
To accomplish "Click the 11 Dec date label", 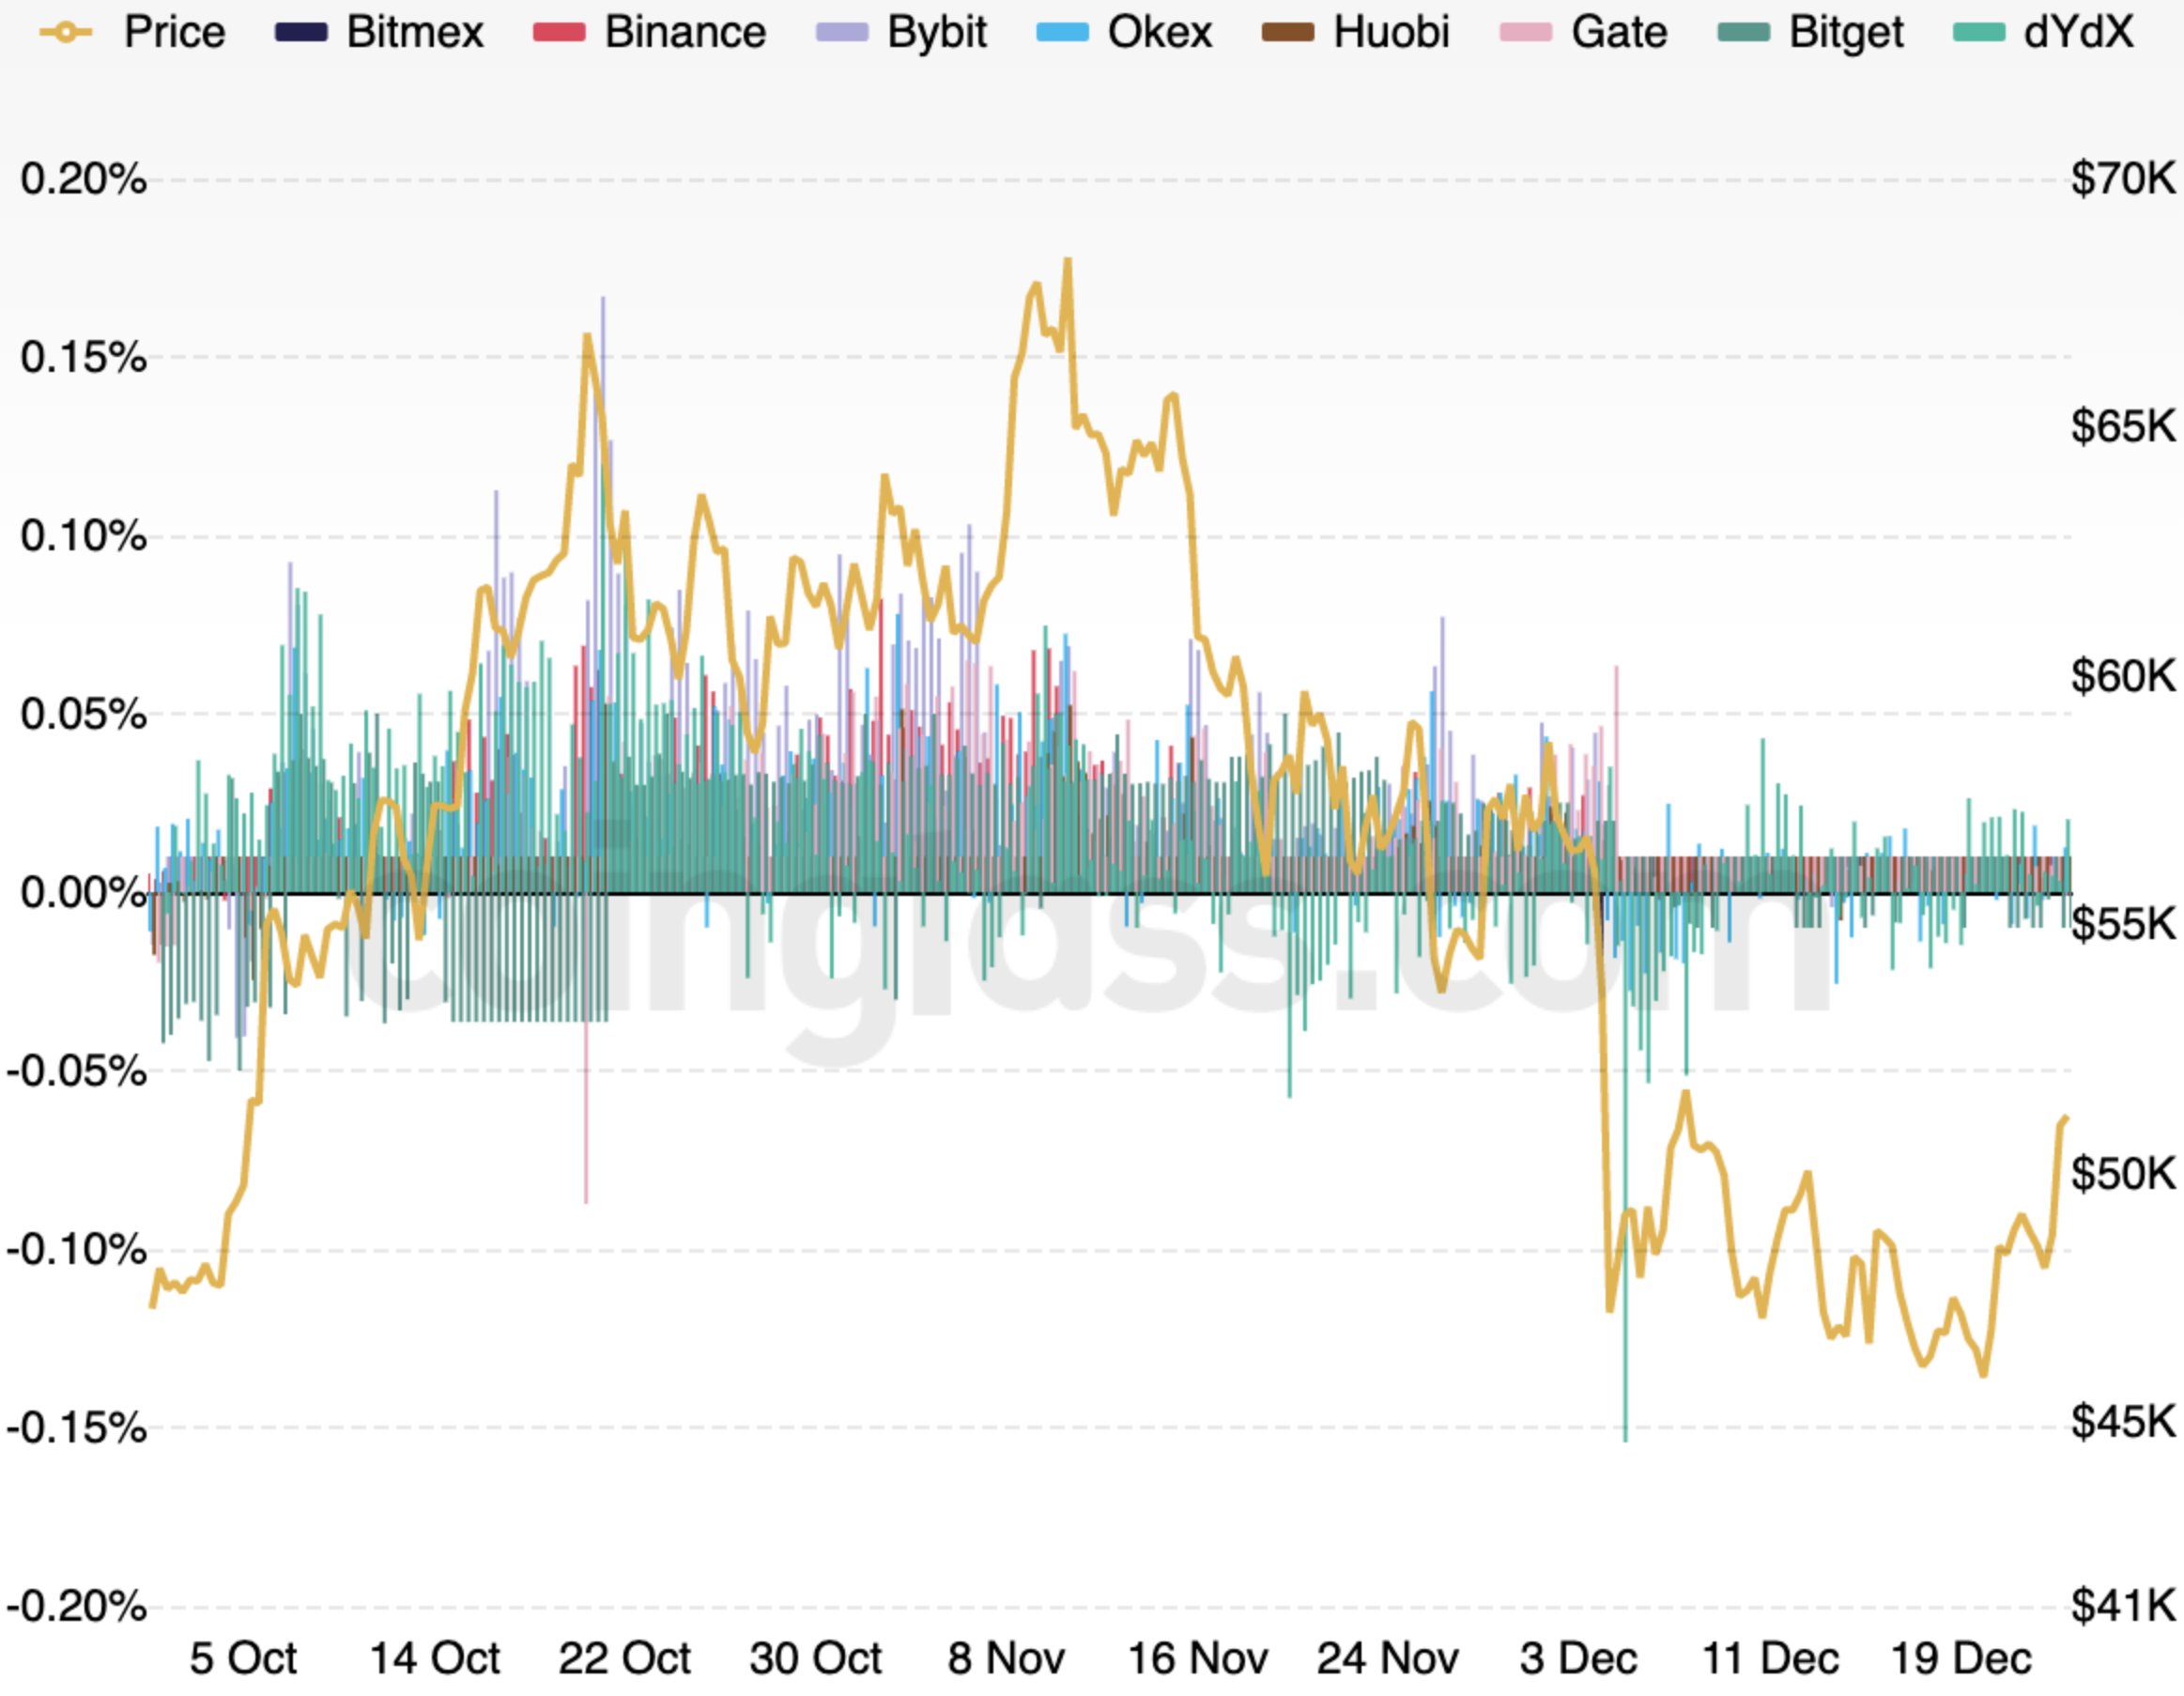I will (1770, 1659).
